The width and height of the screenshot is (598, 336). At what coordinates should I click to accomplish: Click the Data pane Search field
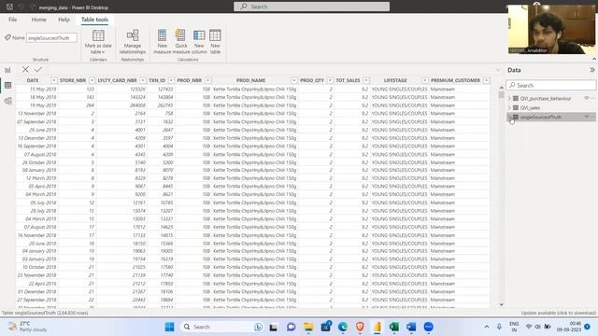551,85
